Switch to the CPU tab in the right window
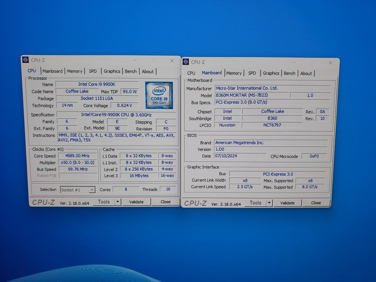 pos(191,73)
